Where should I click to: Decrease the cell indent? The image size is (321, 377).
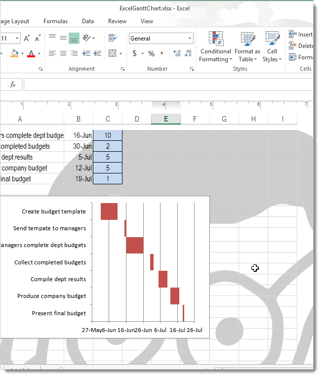point(86,53)
